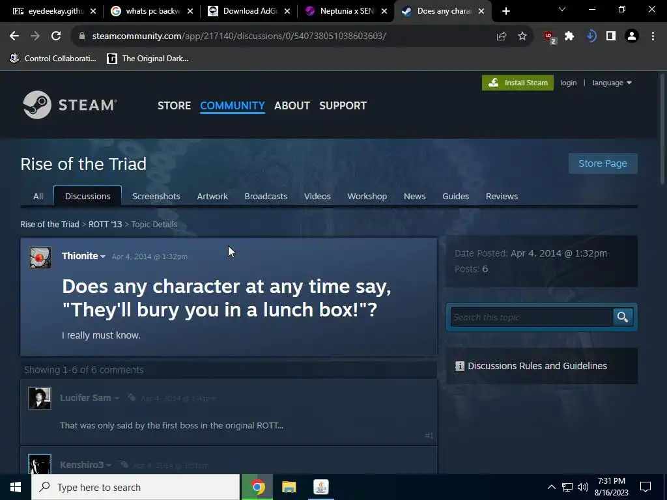Viewport: 667px width, 500px height.
Task: Open Thionite's user dropdown
Action: tap(102, 257)
